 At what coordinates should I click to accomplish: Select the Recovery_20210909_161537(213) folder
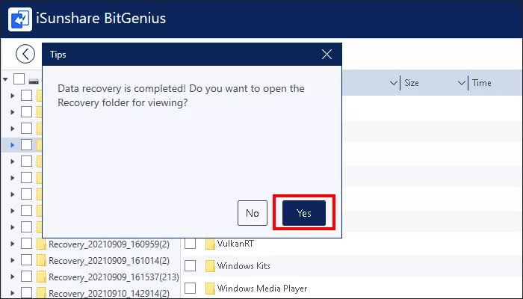tap(114, 277)
